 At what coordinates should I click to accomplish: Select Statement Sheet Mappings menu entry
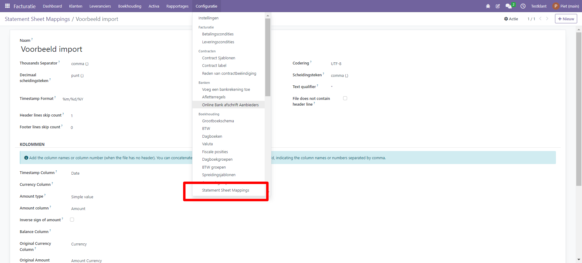point(226,190)
